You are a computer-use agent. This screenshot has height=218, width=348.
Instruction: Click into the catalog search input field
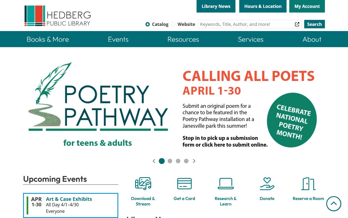[246, 24]
